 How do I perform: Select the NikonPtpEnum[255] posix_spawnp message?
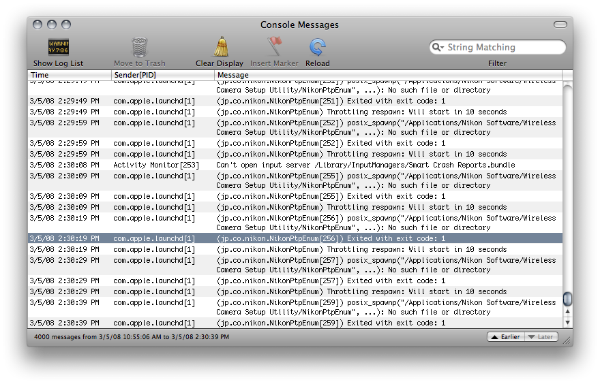(386, 180)
